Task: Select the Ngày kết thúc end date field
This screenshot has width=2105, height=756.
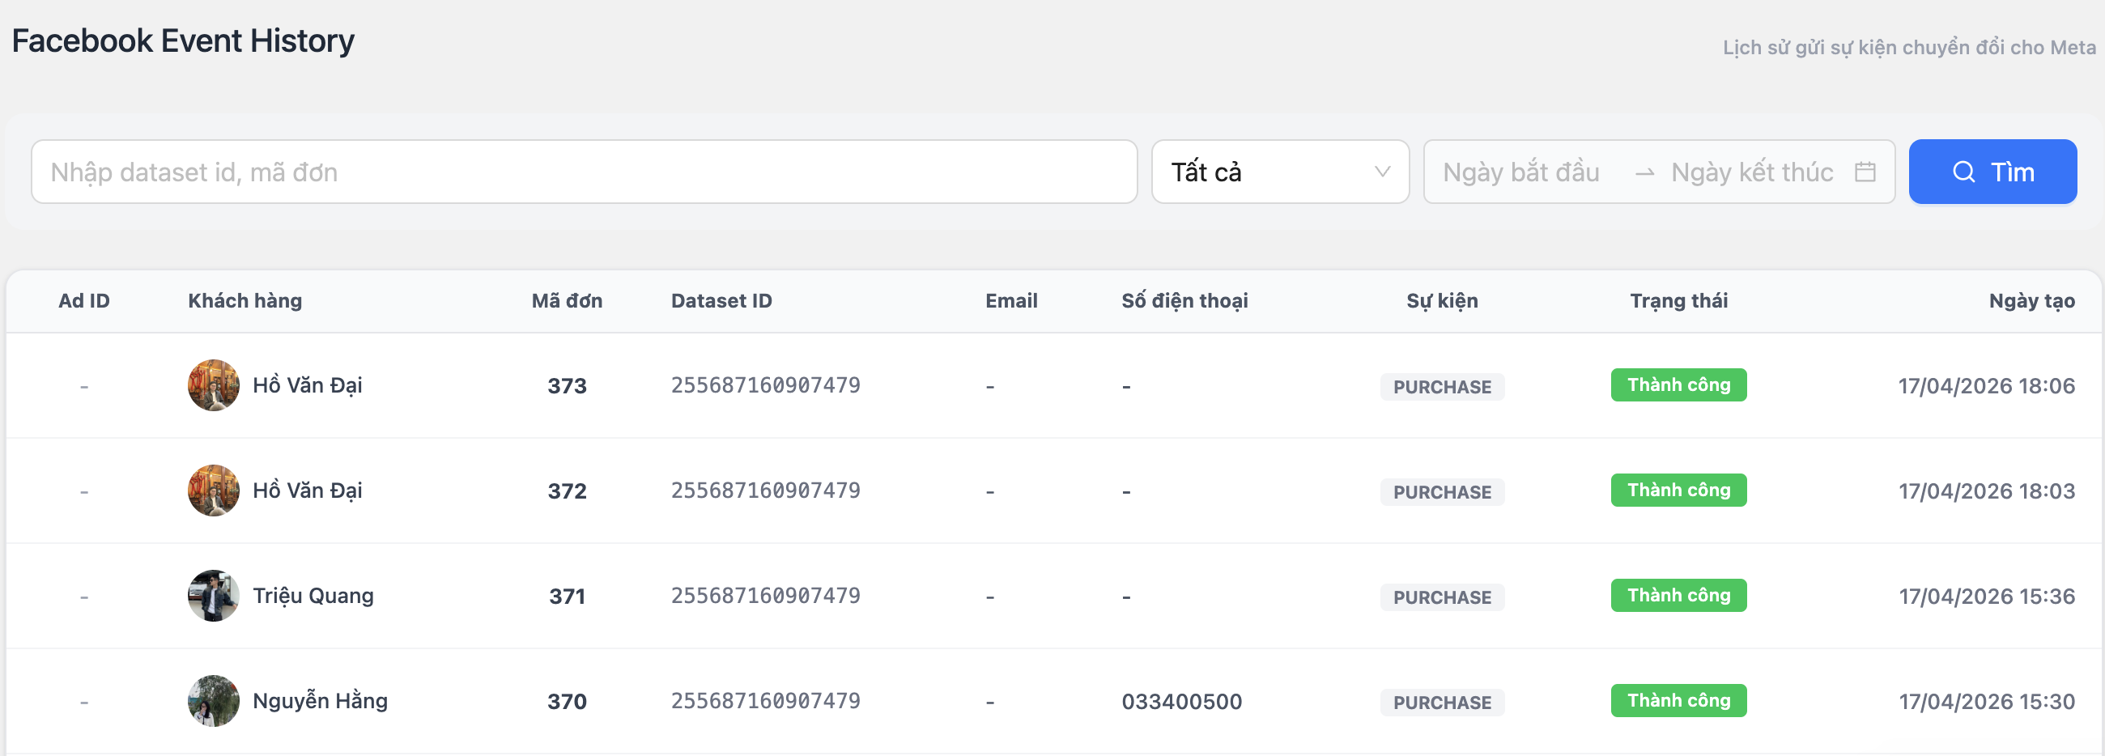Action: 1751,172
